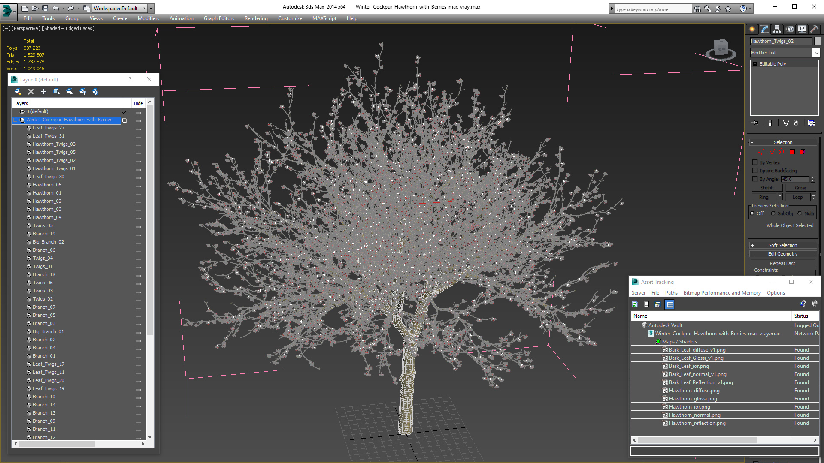
Task: Expand the Soft Selection rollout
Action: (783, 245)
